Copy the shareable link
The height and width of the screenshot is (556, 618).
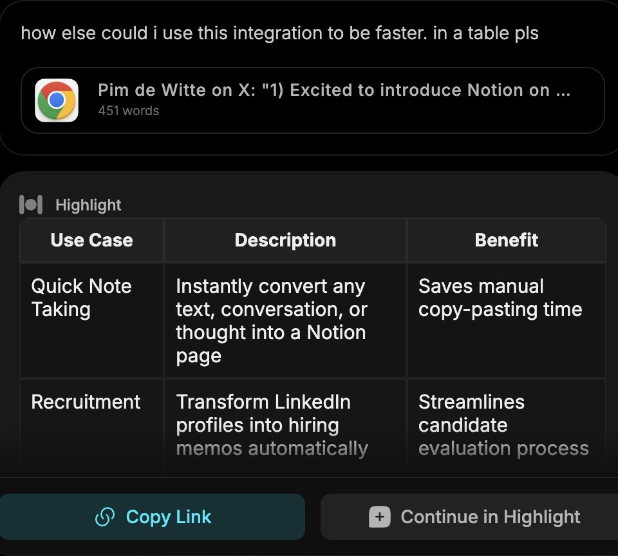(153, 517)
